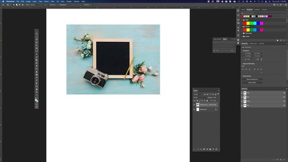
Task: Open Layers panel menu icon
Action: coord(219,90)
